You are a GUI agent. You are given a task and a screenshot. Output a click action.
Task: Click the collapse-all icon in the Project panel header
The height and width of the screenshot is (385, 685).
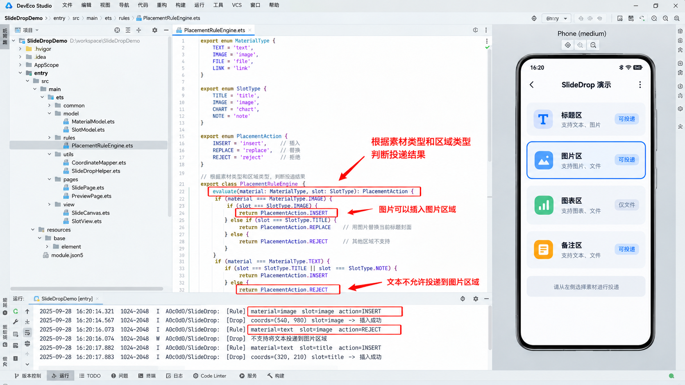(x=139, y=30)
